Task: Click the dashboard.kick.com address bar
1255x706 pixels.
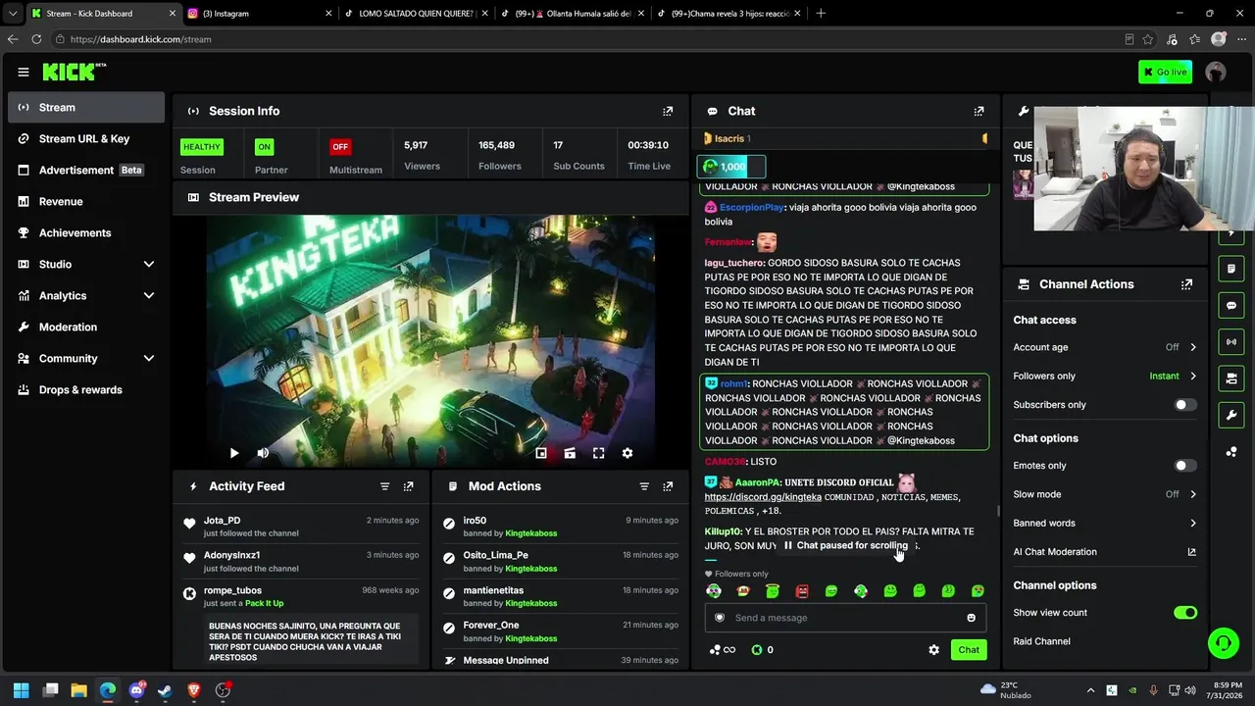Action: pos(588,39)
